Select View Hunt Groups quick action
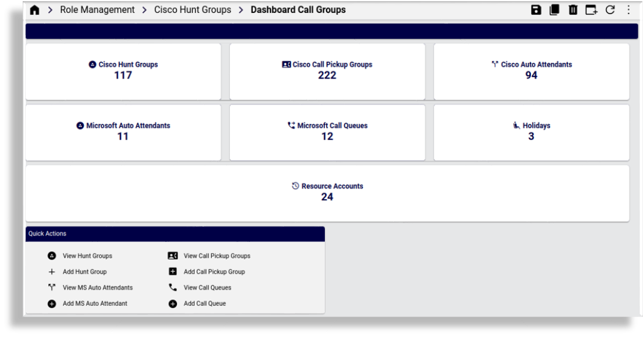 (x=87, y=255)
